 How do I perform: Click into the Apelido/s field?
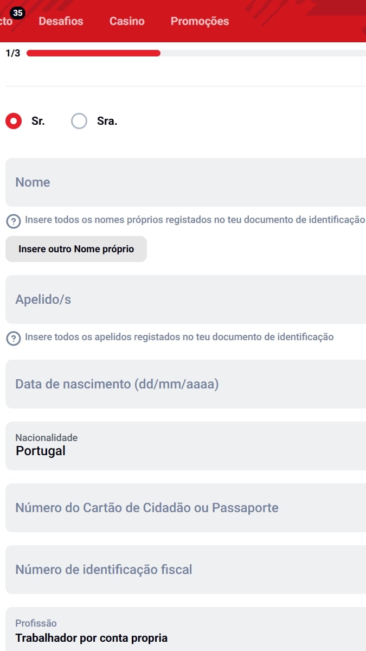click(185, 299)
